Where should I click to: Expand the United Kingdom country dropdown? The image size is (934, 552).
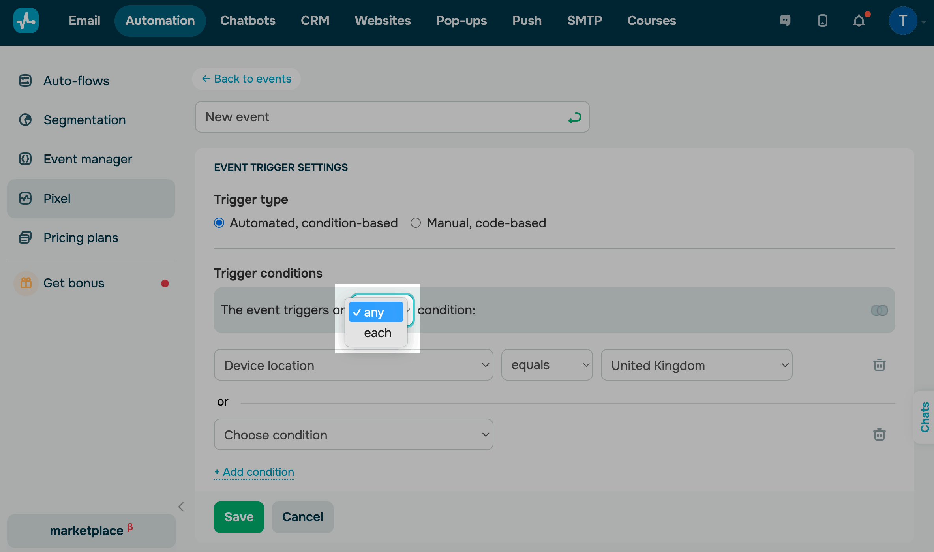pyautogui.click(x=696, y=365)
